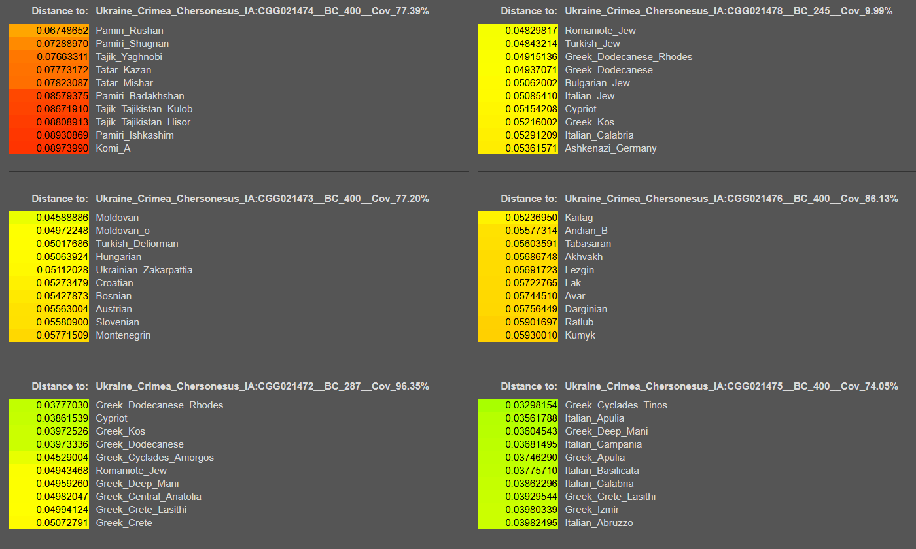Select the Pamiri_Shugnan row label
This screenshot has height=549, width=916.
tap(132, 44)
